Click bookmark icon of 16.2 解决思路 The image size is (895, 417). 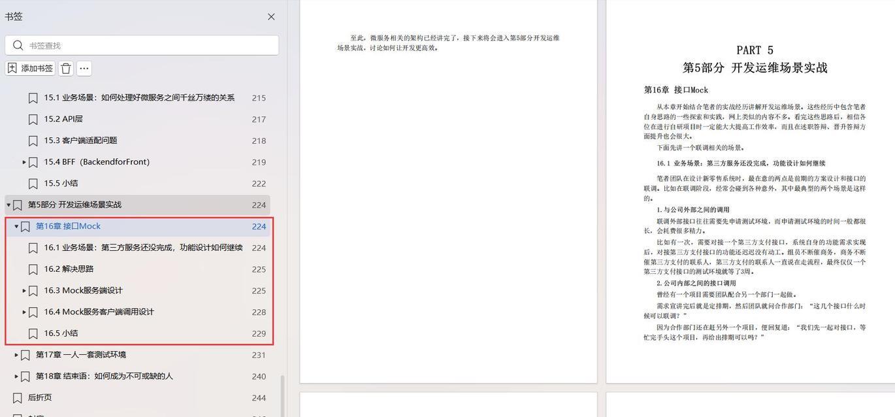(33, 269)
